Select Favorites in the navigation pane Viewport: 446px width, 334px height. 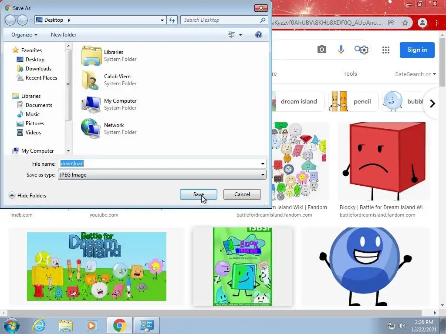pyautogui.click(x=27, y=50)
